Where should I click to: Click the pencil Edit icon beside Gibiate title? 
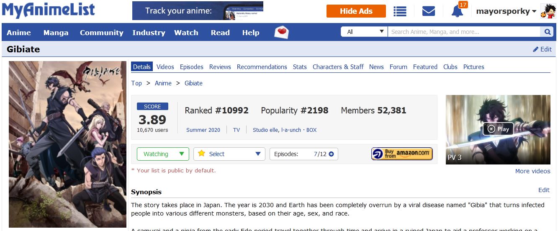click(542, 49)
